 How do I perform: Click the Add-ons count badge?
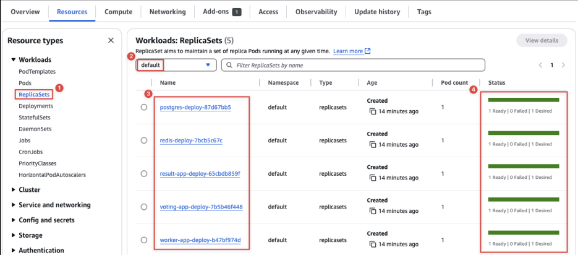237,12
